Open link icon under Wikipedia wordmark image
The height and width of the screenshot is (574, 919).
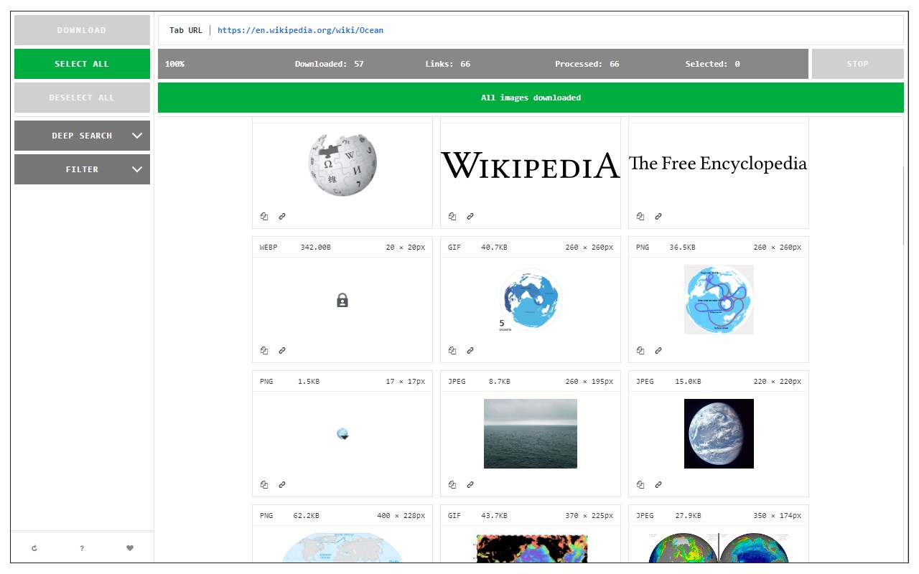[470, 216]
